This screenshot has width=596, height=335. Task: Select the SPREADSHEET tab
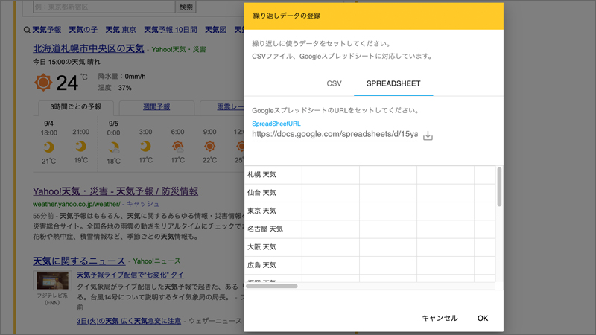click(x=393, y=83)
